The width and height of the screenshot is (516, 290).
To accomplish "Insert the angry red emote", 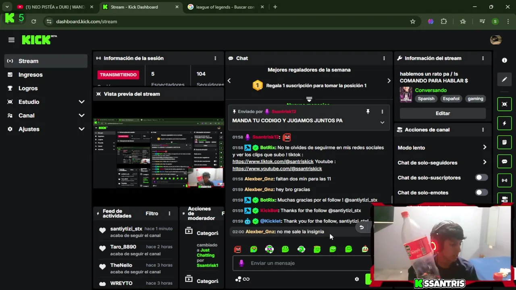I will click(x=237, y=249).
